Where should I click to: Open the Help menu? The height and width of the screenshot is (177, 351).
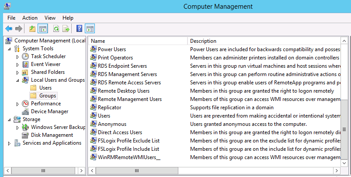(68, 18)
